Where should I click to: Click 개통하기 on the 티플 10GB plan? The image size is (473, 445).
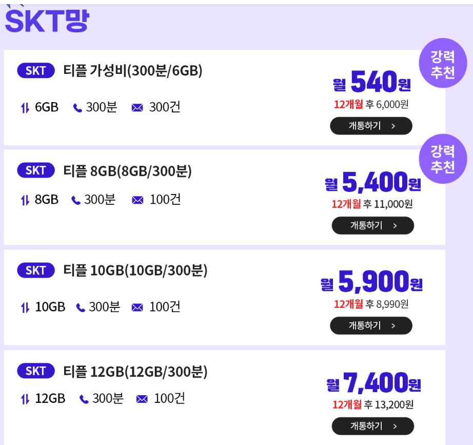[371, 325]
